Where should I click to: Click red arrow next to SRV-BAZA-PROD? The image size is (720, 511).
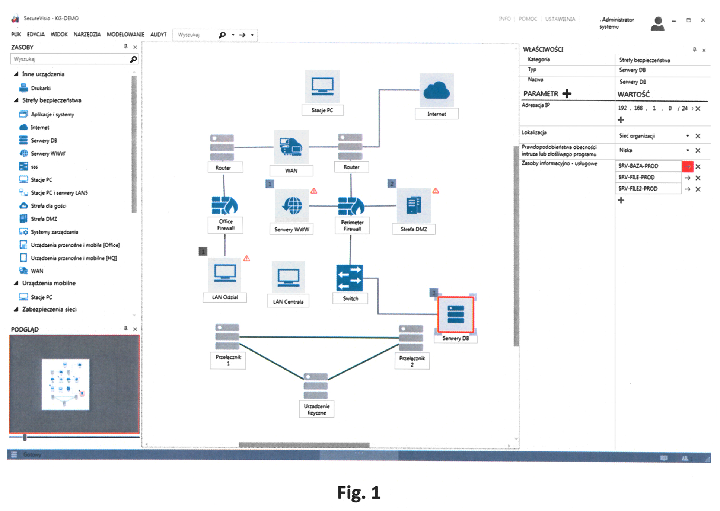click(687, 166)
